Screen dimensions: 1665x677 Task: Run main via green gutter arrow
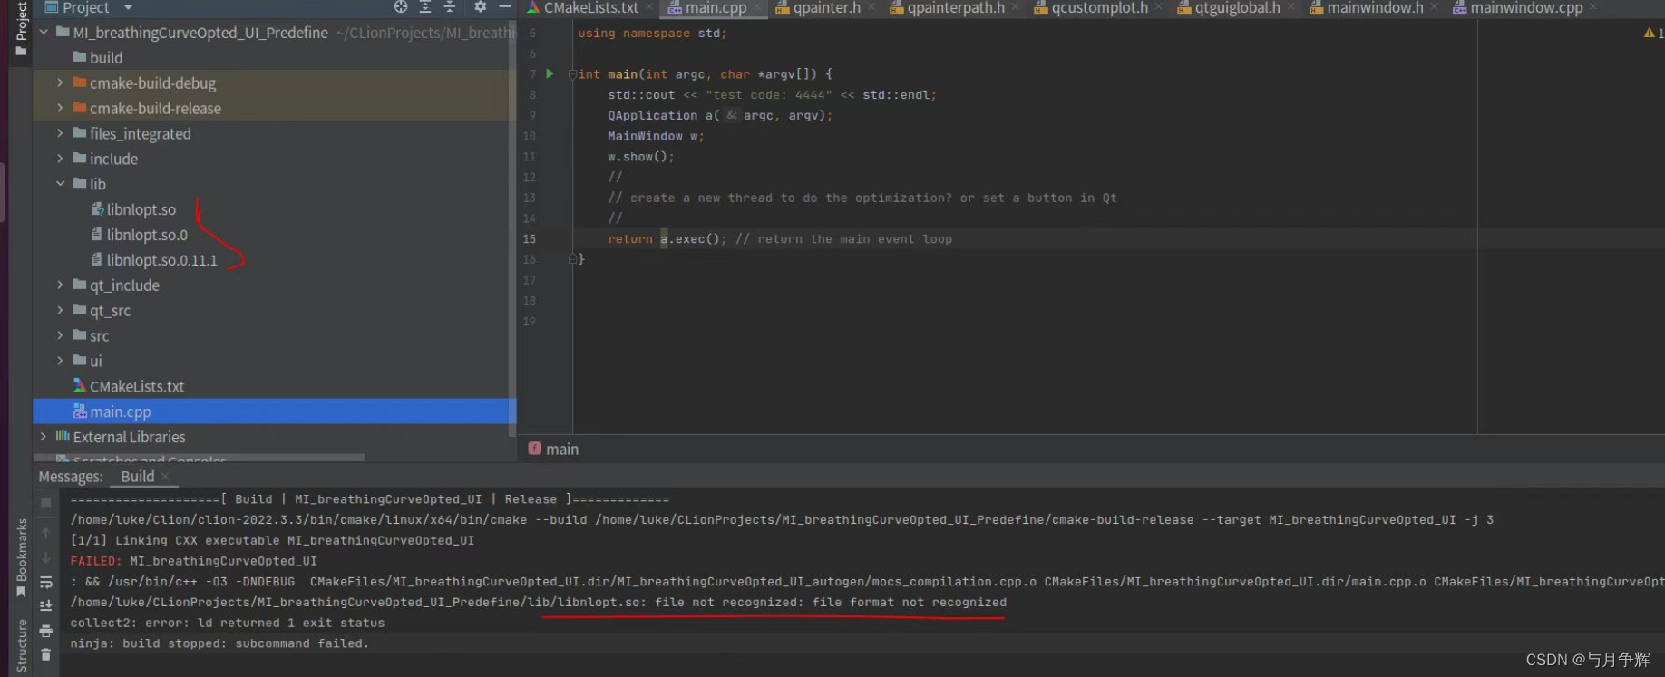click(x=550, y=74)
